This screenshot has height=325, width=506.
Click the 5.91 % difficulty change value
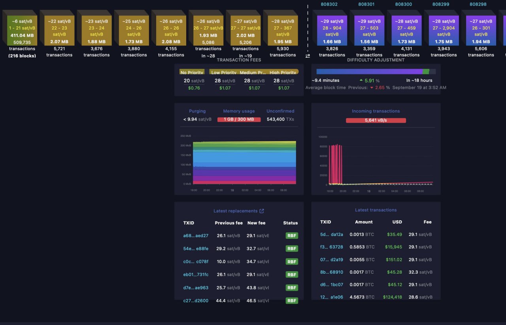click(x=370, y=80)
